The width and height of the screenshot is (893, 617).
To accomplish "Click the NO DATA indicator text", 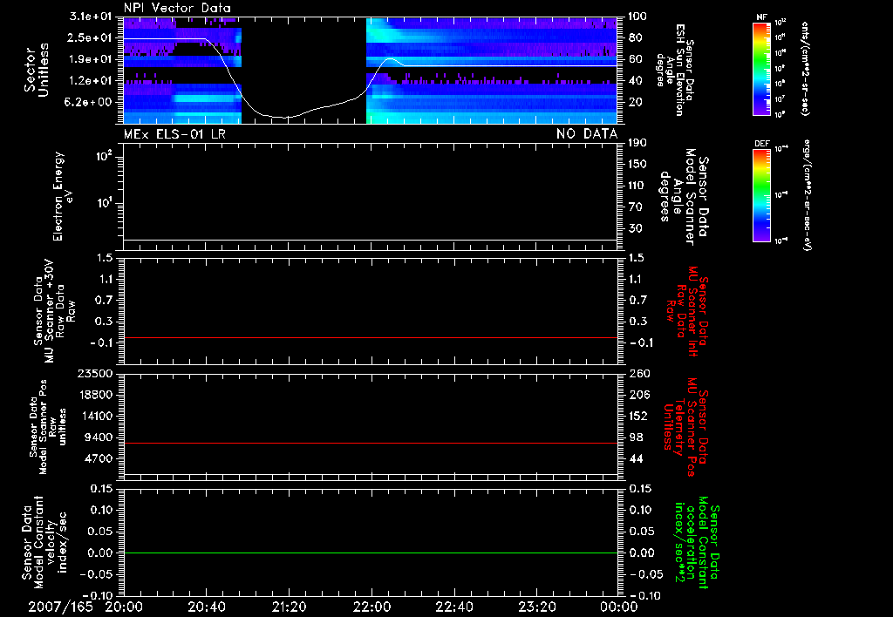I will (587, 133).
